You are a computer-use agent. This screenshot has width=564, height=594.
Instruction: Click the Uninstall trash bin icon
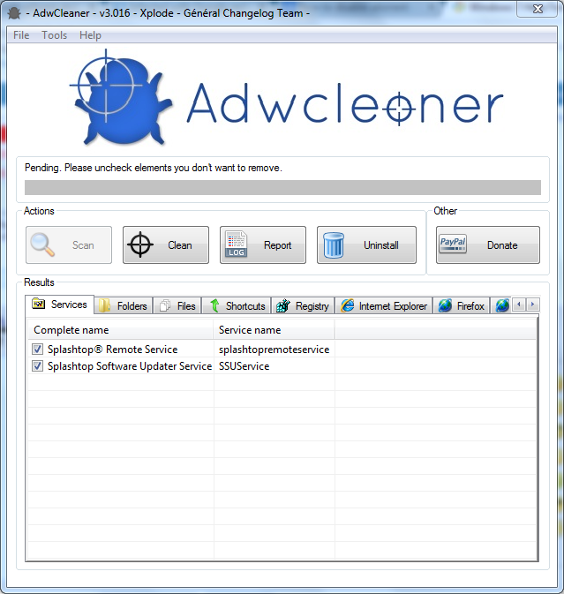coord(334,245)
